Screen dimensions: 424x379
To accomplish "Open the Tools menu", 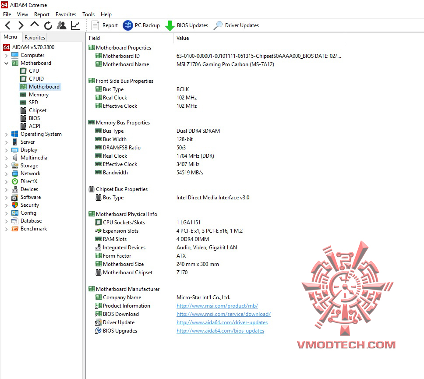I will click(x=88, y=14).
